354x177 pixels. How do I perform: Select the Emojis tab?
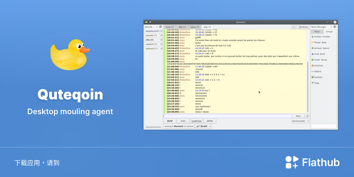(330, 32)
